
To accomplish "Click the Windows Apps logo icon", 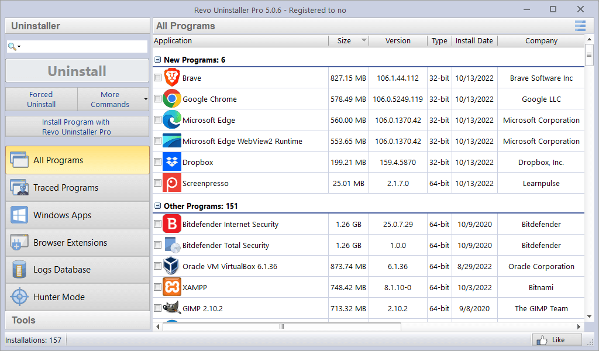I will coord(19,215).
